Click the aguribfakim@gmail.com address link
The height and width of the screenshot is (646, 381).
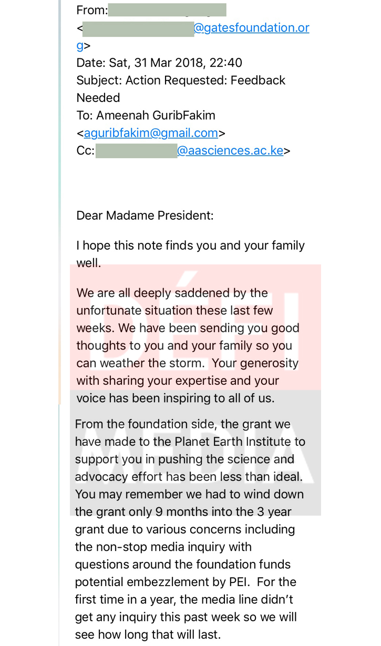[151, 133]
